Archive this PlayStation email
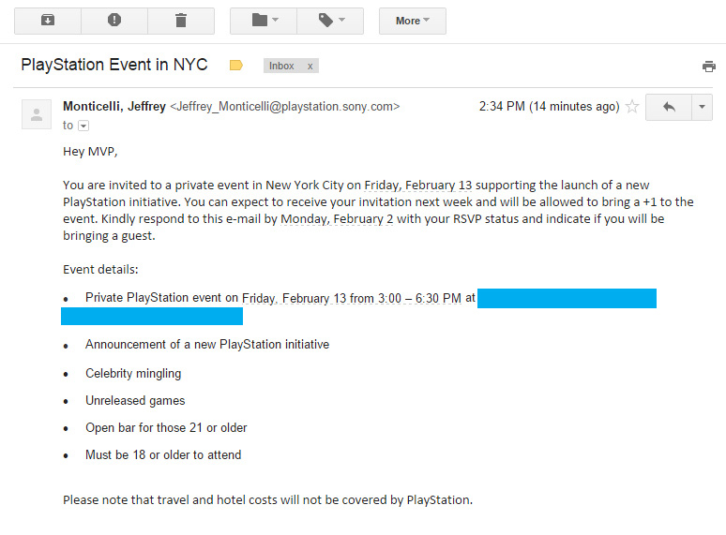This screenshot has width=726, height=535. [47, 20]
